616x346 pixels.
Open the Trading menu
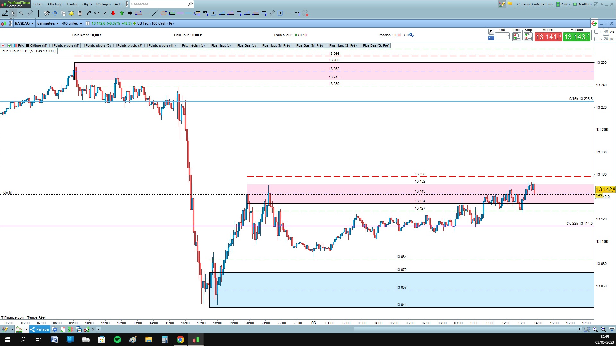[x=73, y=4]
